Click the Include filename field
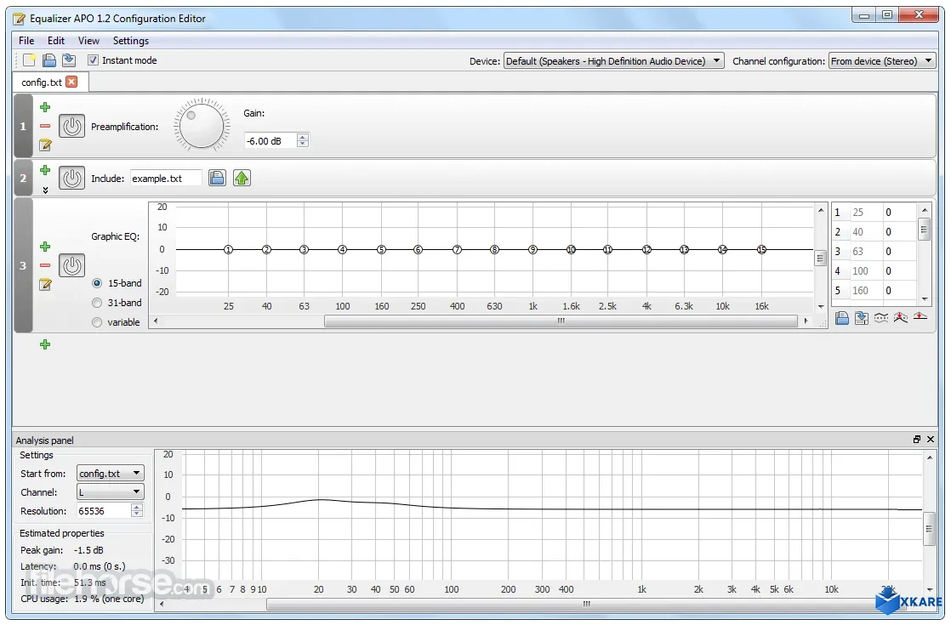Image resolution: width=951 pixels, height=625 pixels. (166, 179)
